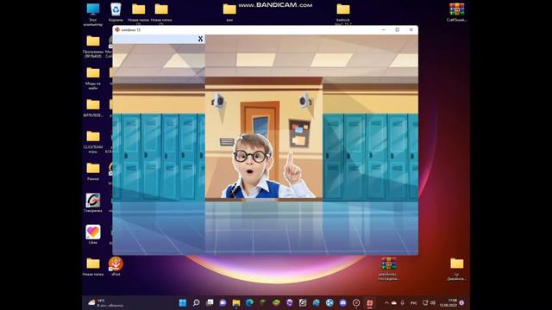The image size is (552, 310).
Task: Switch to the Bandicam recorder taskbar icon
Action: point(356,302)
